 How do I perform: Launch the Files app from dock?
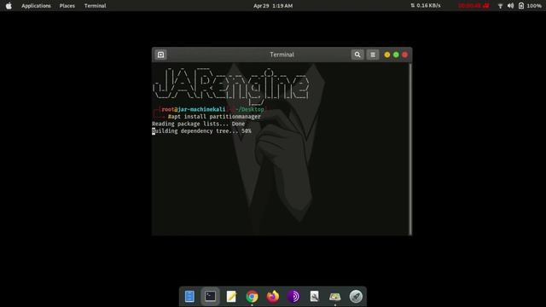tap(189, 296)
